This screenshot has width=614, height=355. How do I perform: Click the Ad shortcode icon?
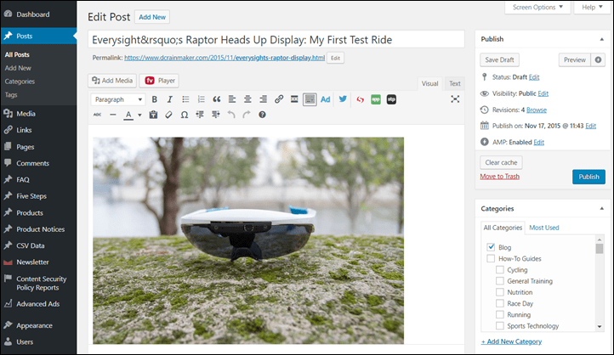[326, 99]
